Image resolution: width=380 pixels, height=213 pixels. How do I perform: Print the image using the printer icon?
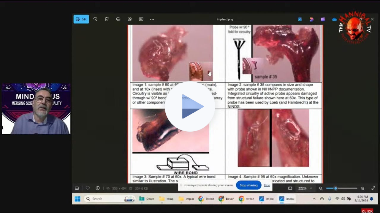[118, 19]
